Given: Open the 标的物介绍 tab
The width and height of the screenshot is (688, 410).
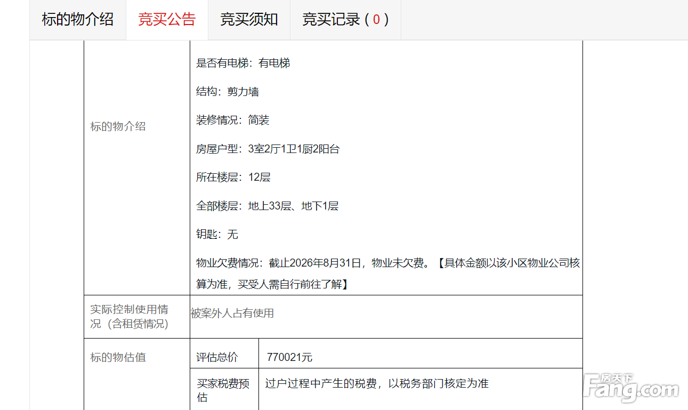Looking at the screenshot, I should (x=78, y=20).
